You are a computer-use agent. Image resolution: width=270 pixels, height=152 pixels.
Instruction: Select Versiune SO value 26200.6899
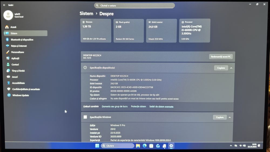[x=116, y=137]
